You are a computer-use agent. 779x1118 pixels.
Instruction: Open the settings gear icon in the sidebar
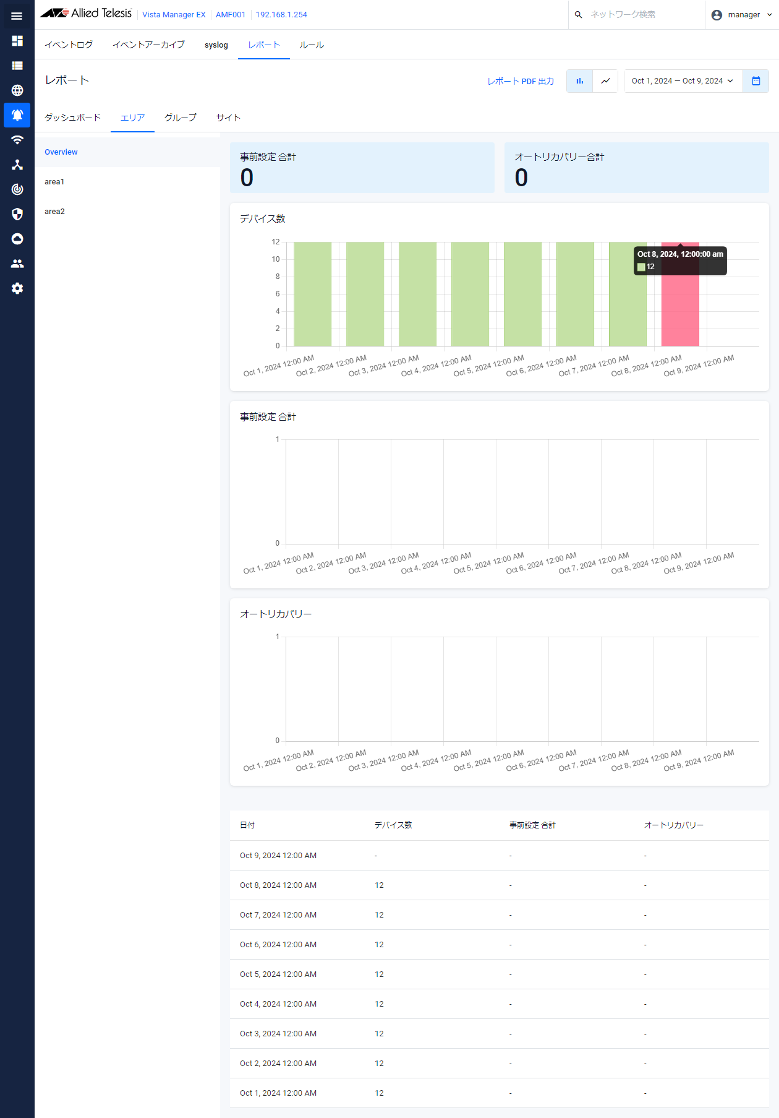(x=17, y=288)
